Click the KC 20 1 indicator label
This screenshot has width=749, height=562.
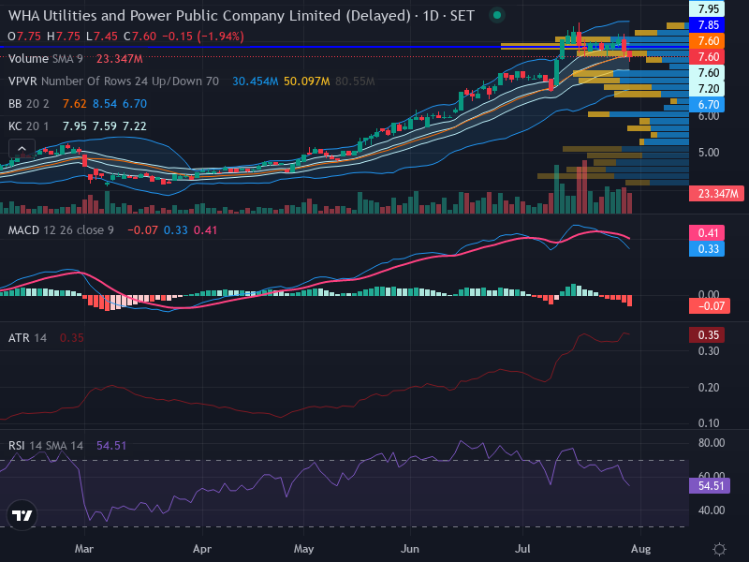(x=28, y=126)
